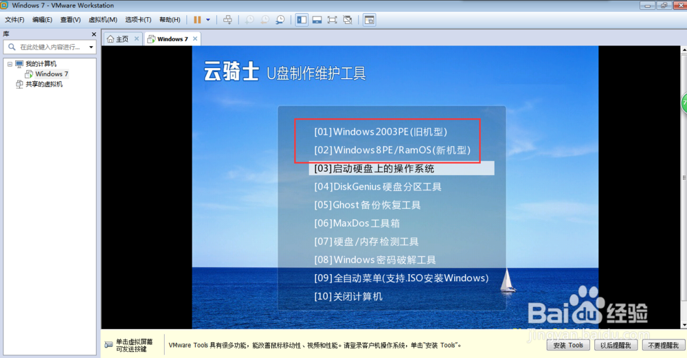The height and width of the screenshot is (358, 687).
Task: Open the library search filter dropdown arrow
Action: point(91,47)
